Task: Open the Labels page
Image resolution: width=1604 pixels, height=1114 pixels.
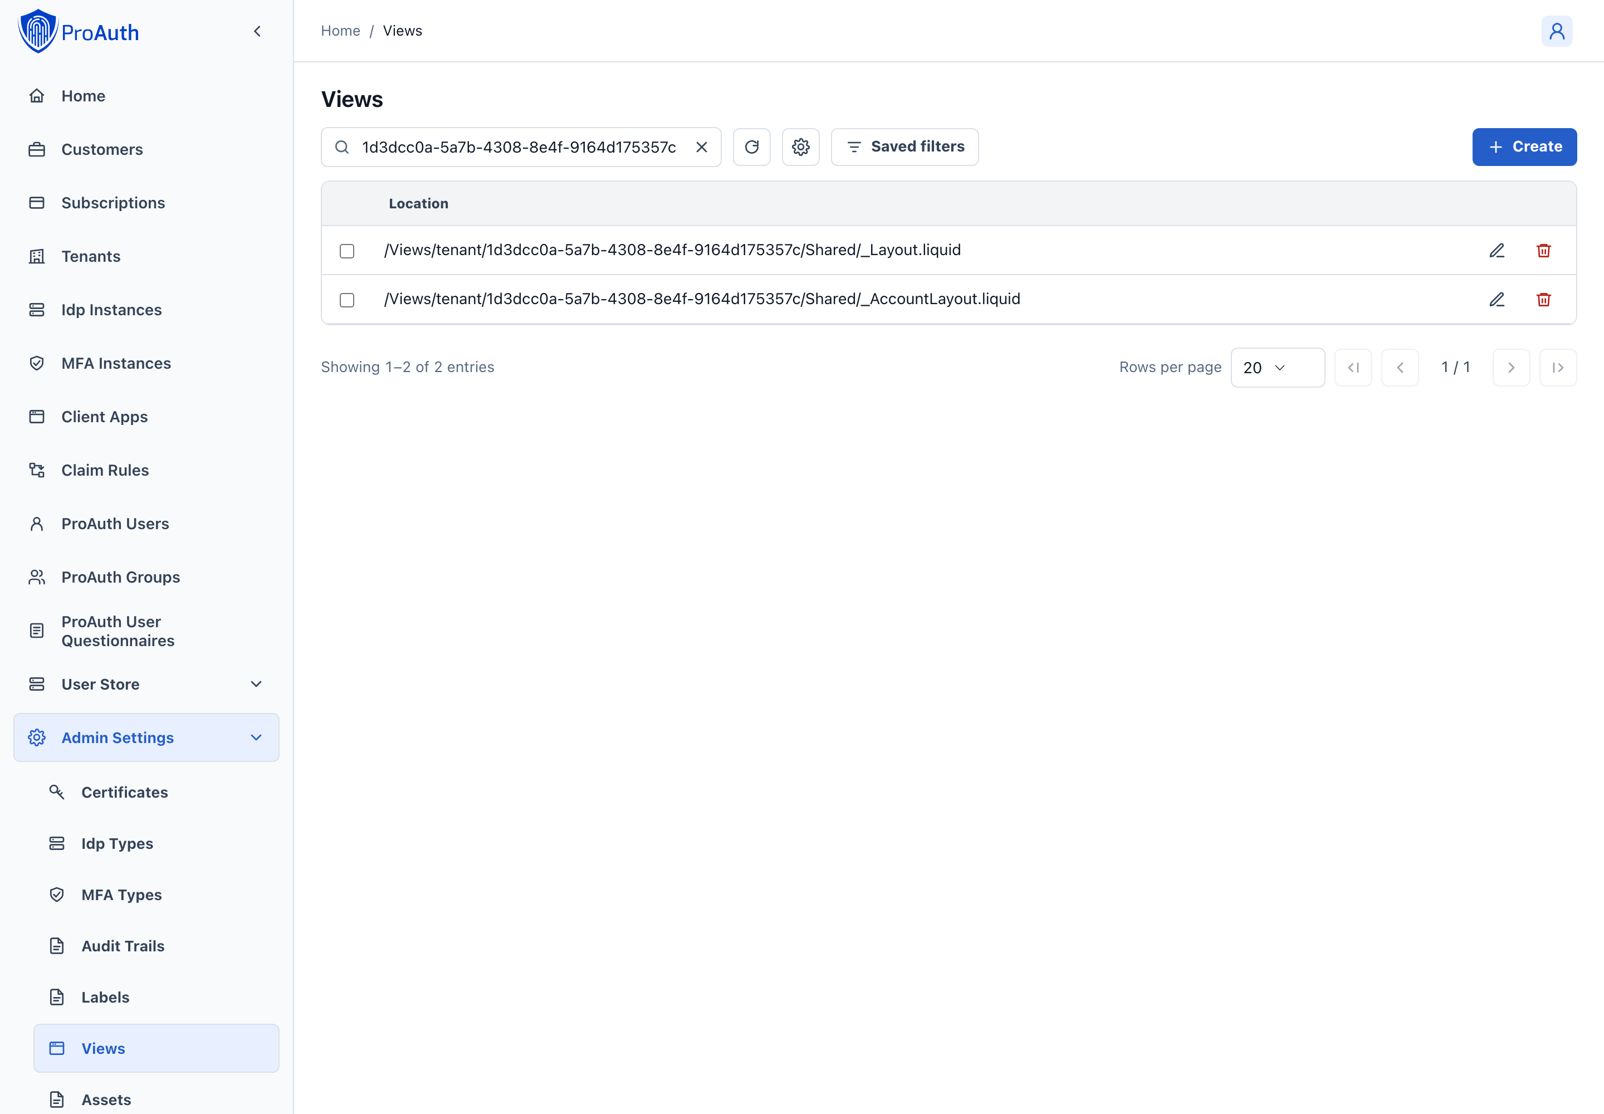Action: coord(157,998)
